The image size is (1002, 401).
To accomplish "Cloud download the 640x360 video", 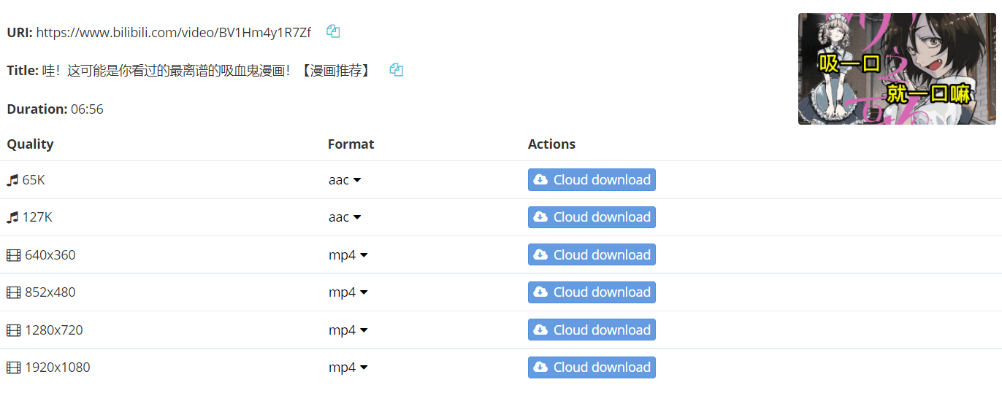I will (592, 254).
